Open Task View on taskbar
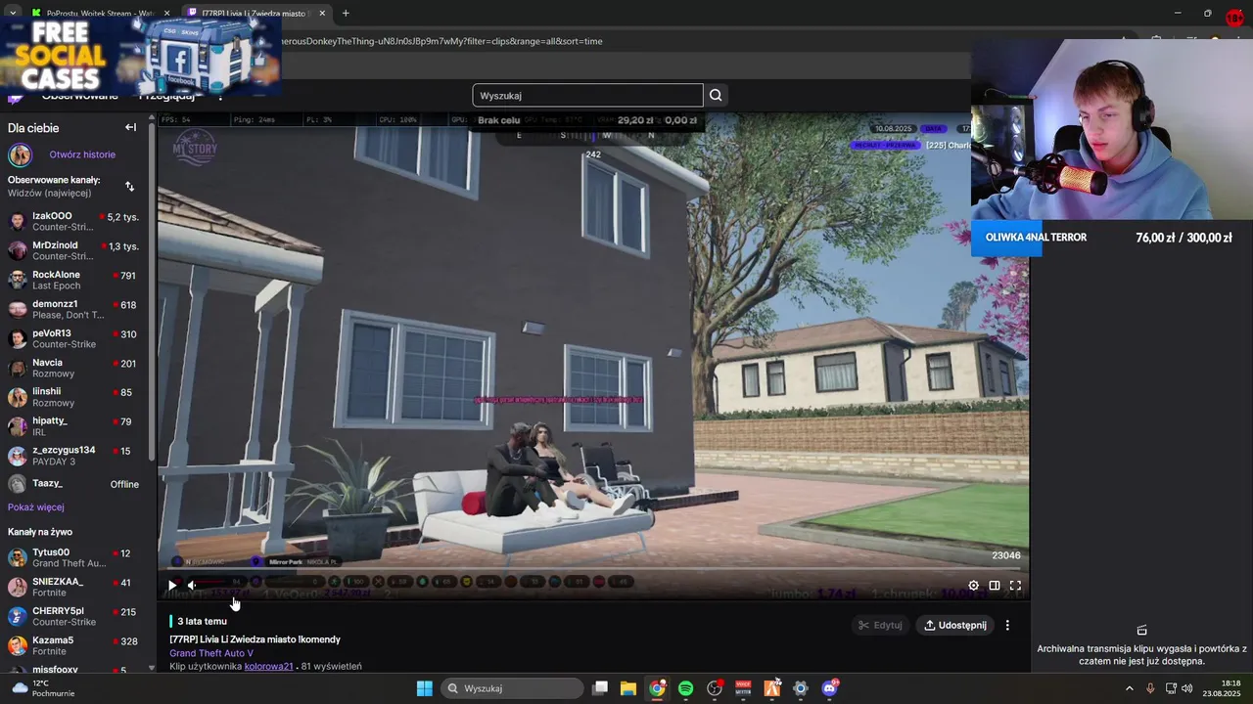 (x=600, y=688)
